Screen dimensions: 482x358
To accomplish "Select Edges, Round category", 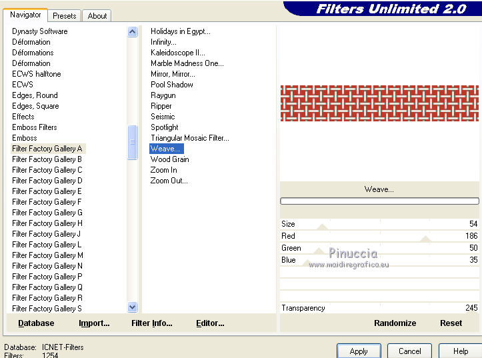I will 35,95.
